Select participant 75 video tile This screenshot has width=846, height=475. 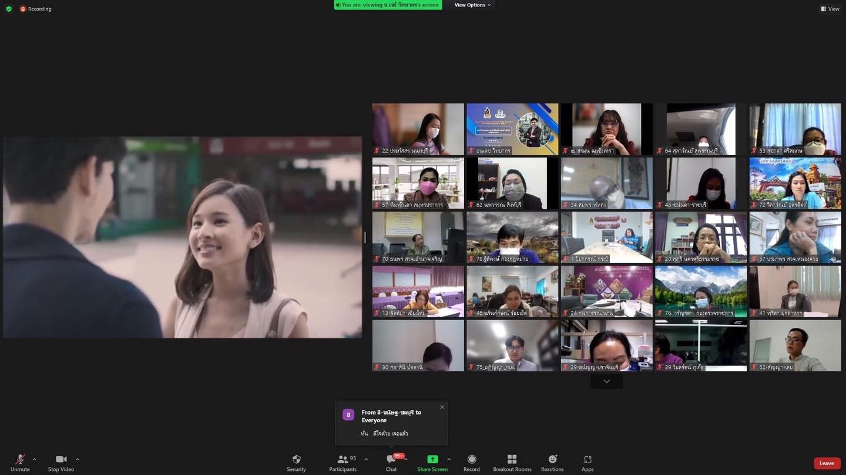click(x=512, y=345)
